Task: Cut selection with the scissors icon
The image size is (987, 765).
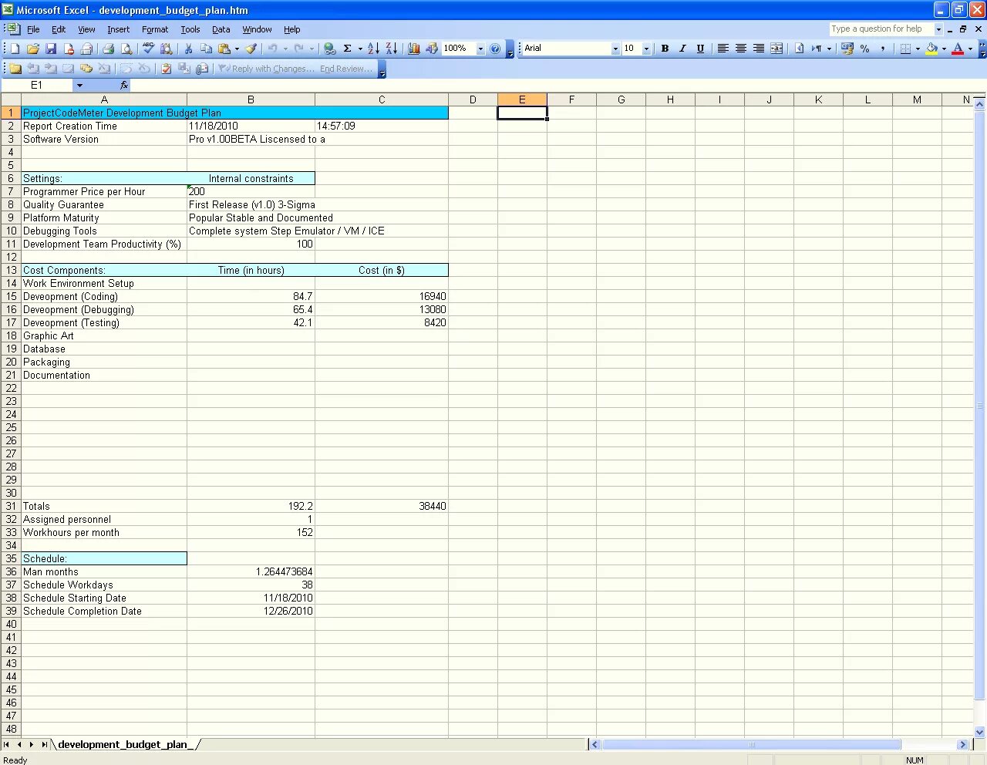Action: (x=188, y=49)
